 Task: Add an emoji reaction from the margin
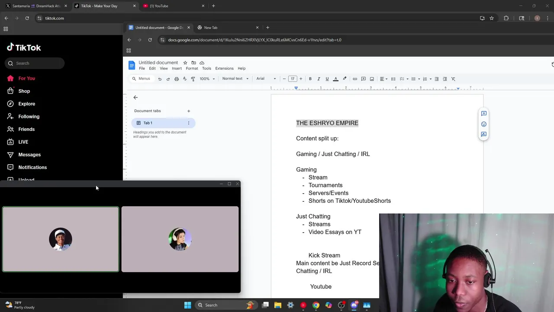point(484,124)
